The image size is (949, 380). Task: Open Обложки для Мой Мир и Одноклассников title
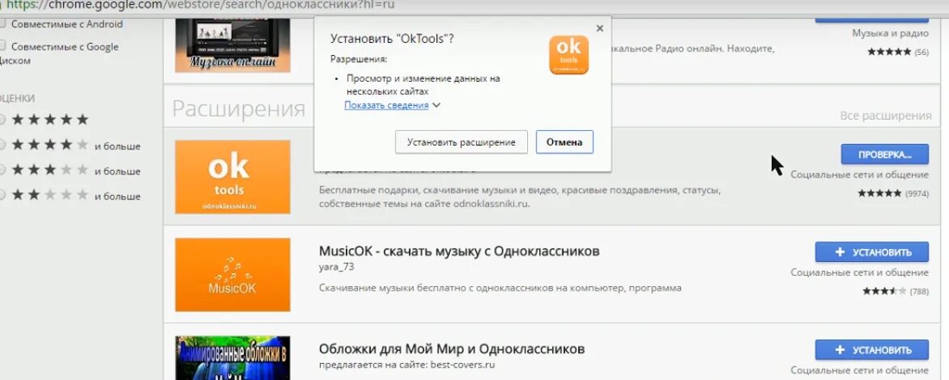(452, 348)
